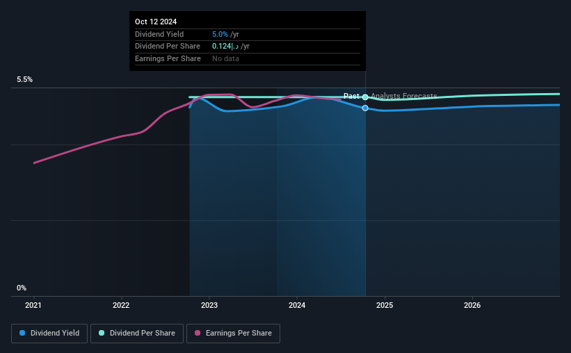Click the 2026 x-axis label

472,305
